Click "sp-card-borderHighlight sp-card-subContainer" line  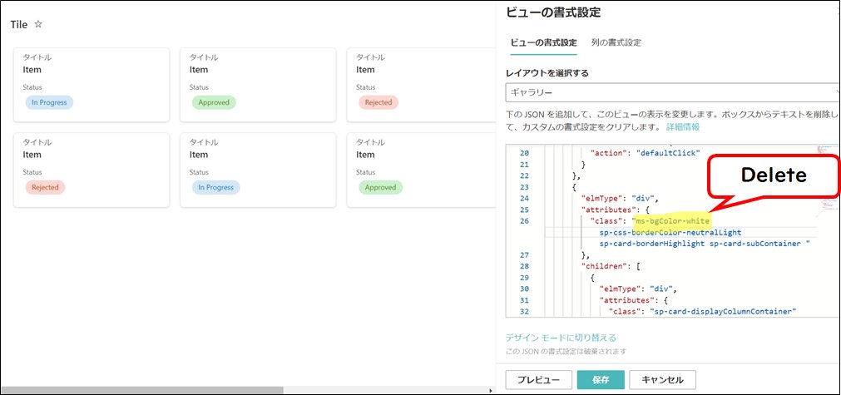pyautogui.click(x=705, y=244)
